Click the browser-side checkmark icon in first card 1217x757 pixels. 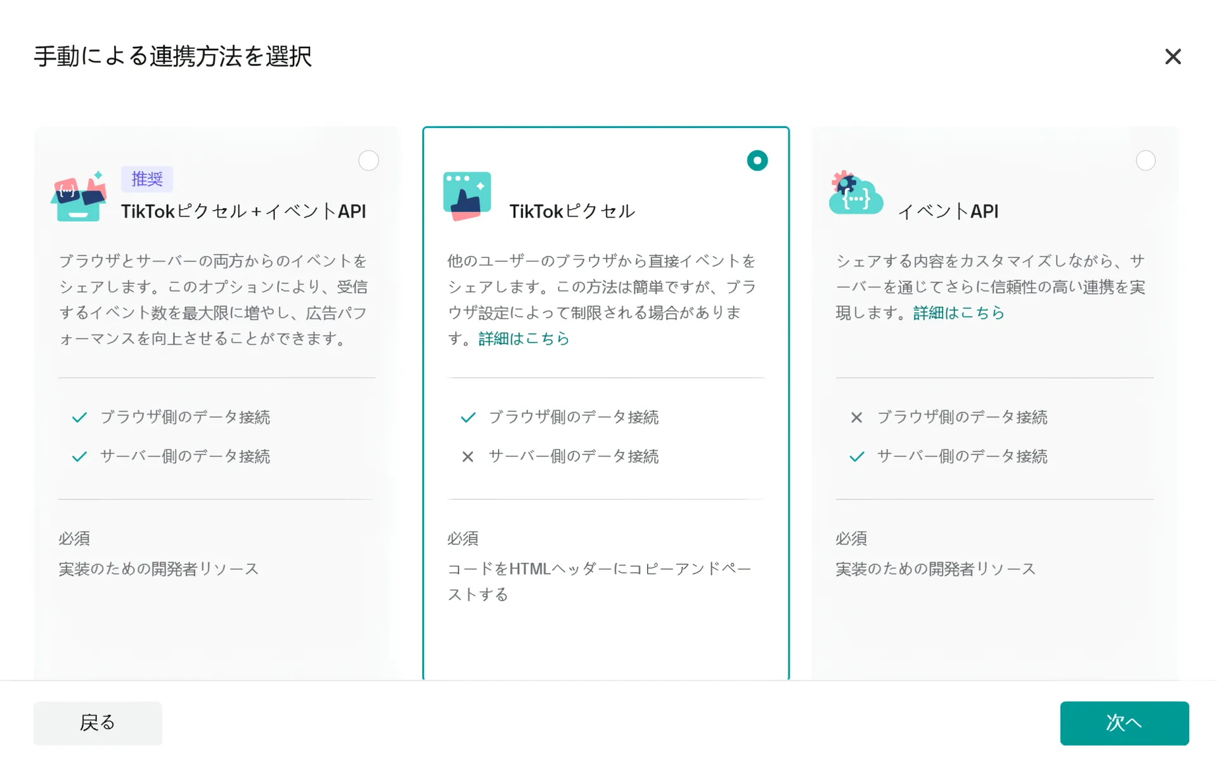tap(79, 417)
